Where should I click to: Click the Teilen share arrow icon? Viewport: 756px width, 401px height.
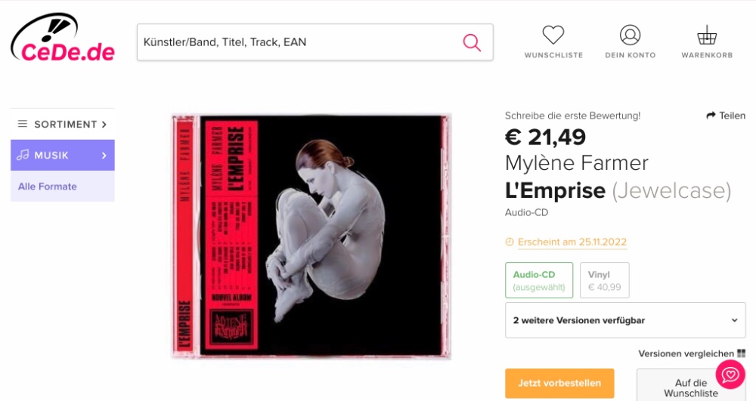click(711, 116)
